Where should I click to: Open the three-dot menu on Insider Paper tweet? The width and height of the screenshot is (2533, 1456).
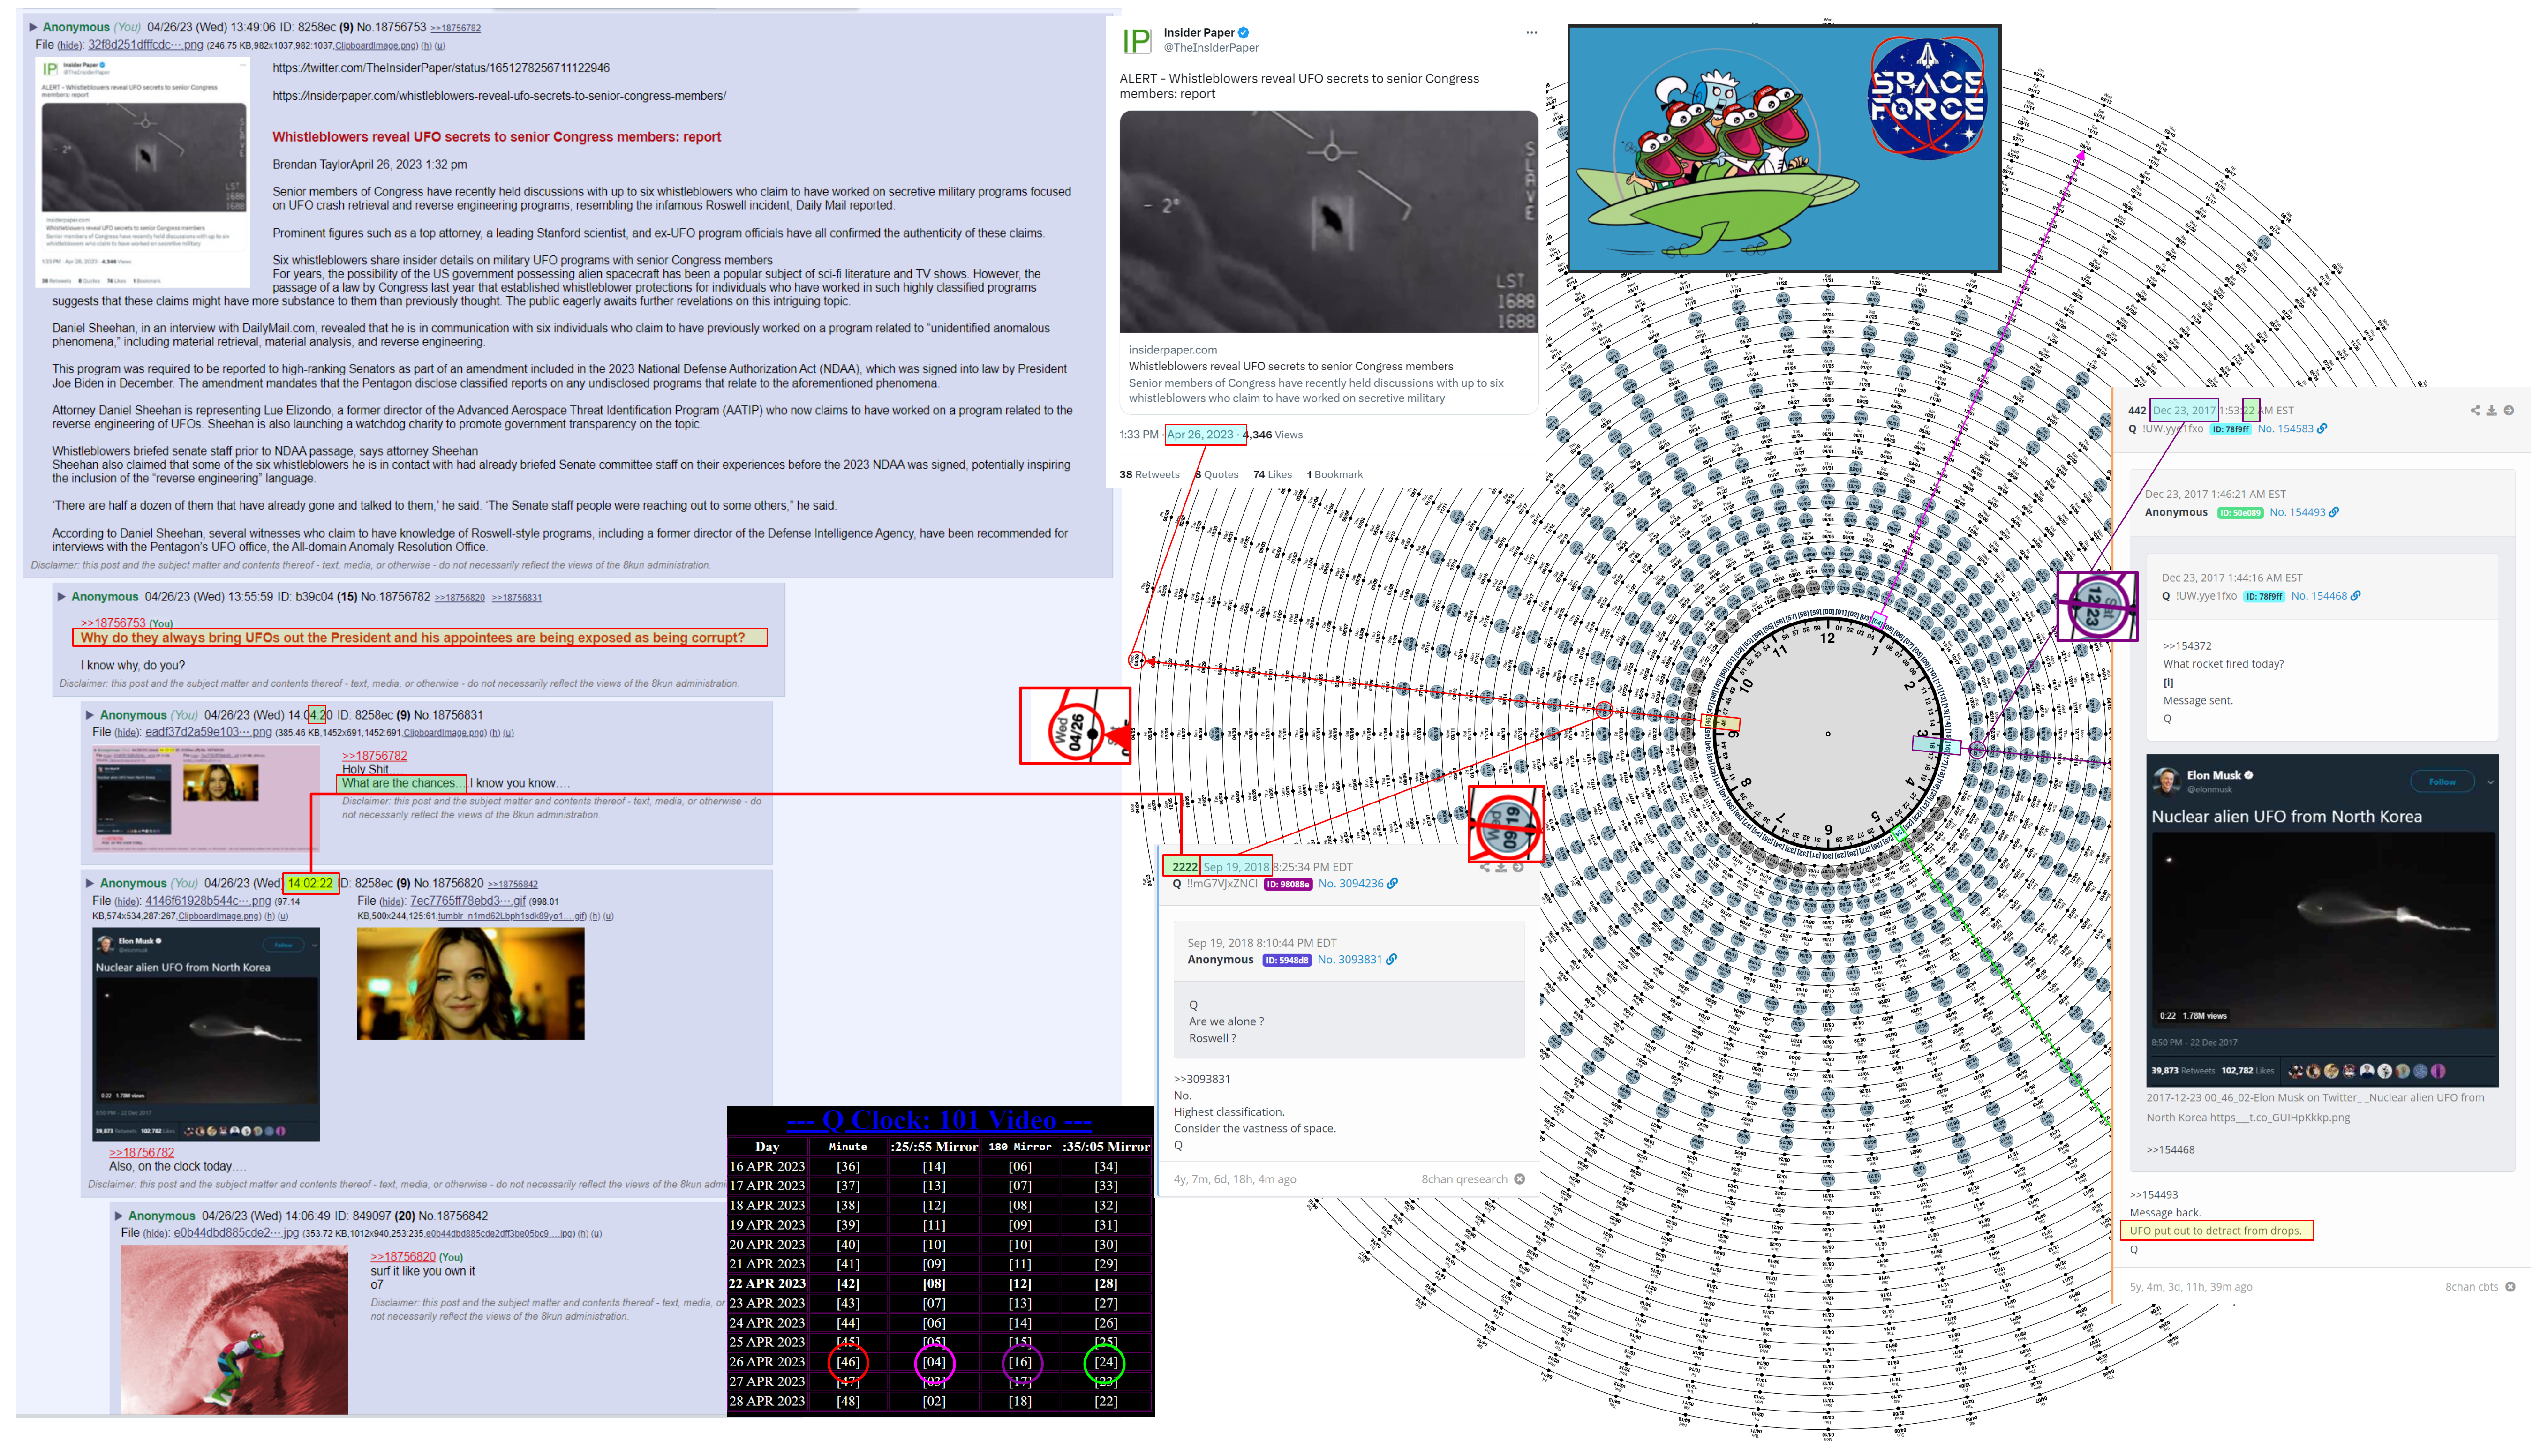(x=1531, y=33)
